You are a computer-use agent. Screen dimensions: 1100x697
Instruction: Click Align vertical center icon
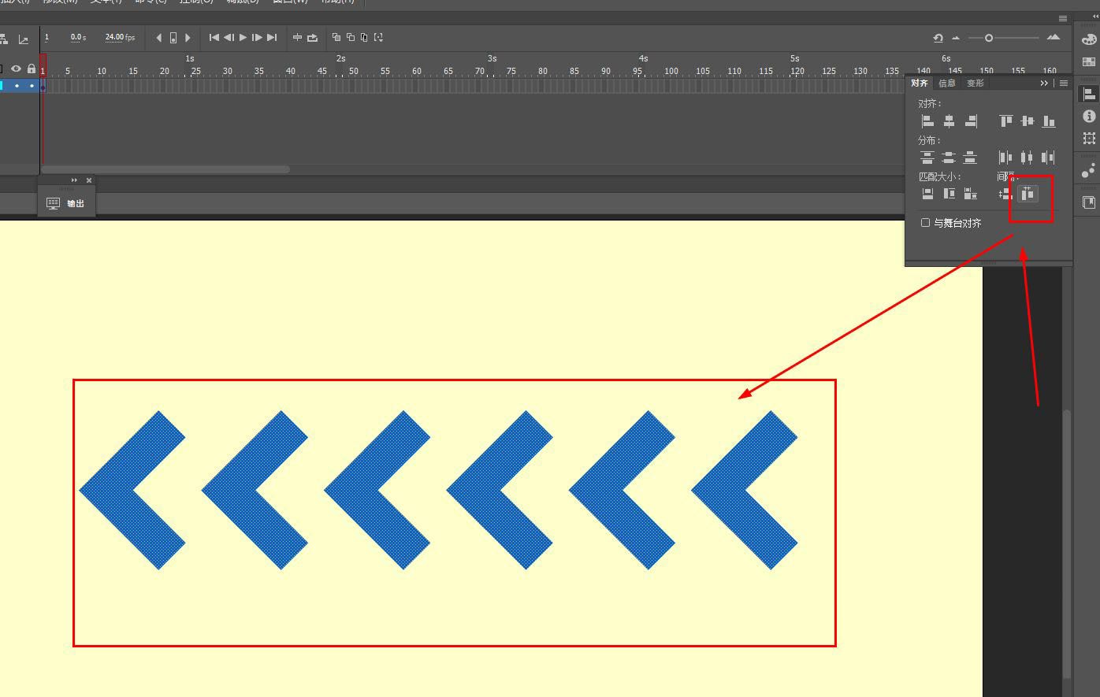coord(1028,121)
